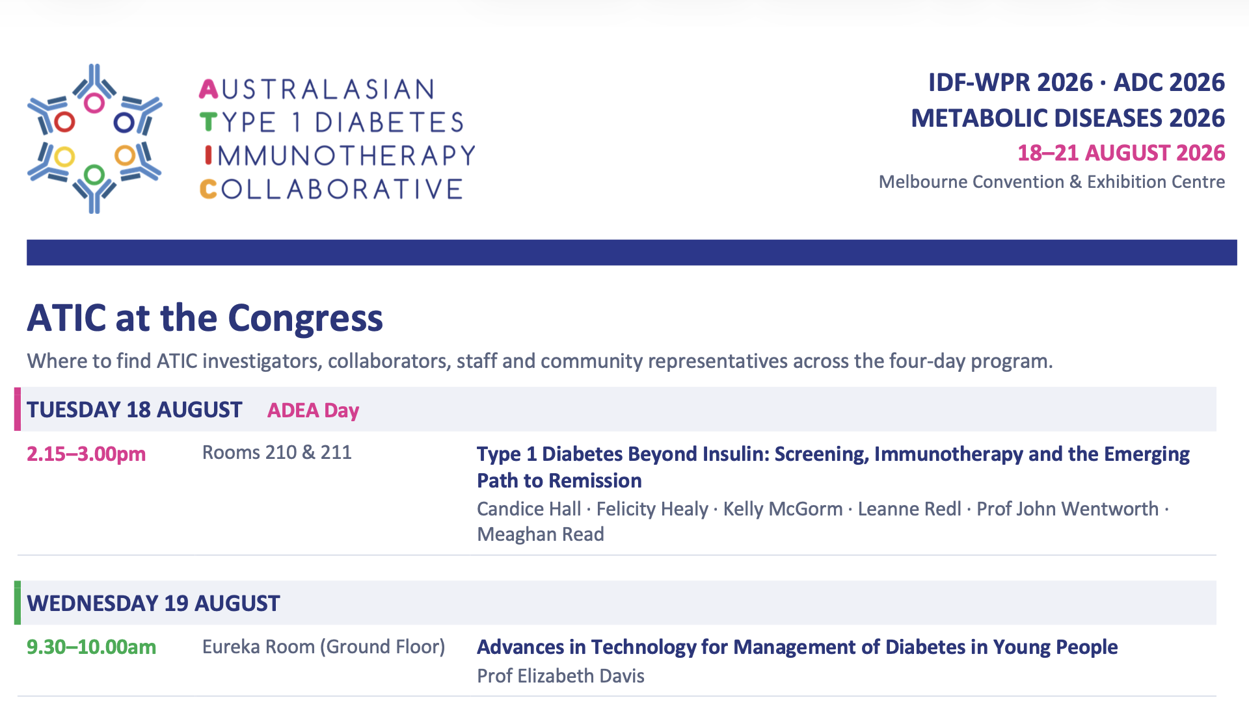Viewport: 1249px width, 702px height.
Task: Click the 18–21 August 2026 date text
Action: coord(1121,153)
